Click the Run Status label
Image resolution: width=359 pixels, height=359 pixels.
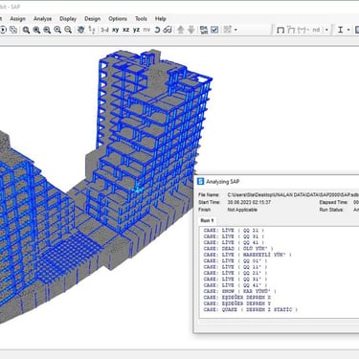tap(331, 210)
